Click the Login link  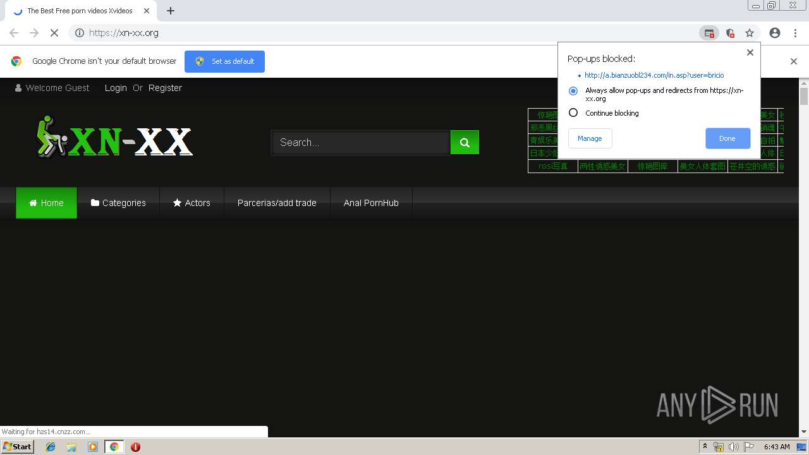point(116,88)
